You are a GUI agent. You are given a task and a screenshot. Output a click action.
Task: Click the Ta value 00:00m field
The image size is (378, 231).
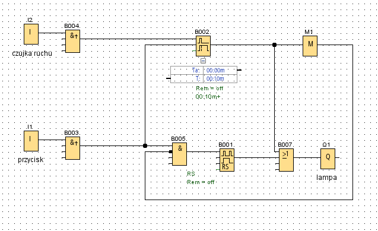220,70
